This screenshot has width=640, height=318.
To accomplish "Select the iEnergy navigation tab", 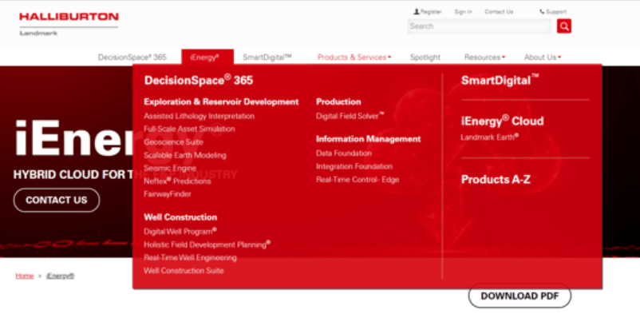I will click(x=207, y=58).
